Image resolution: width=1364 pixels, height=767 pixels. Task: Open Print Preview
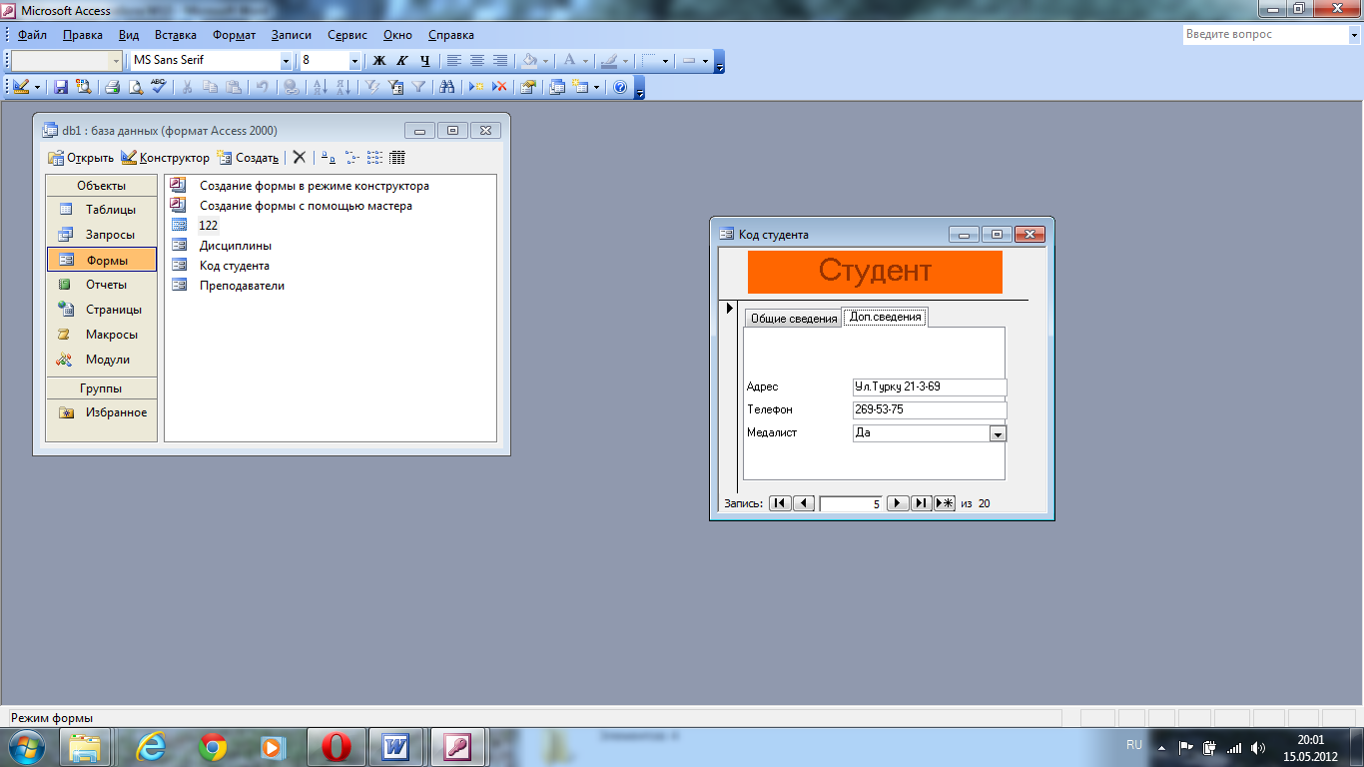click(135, 87)
